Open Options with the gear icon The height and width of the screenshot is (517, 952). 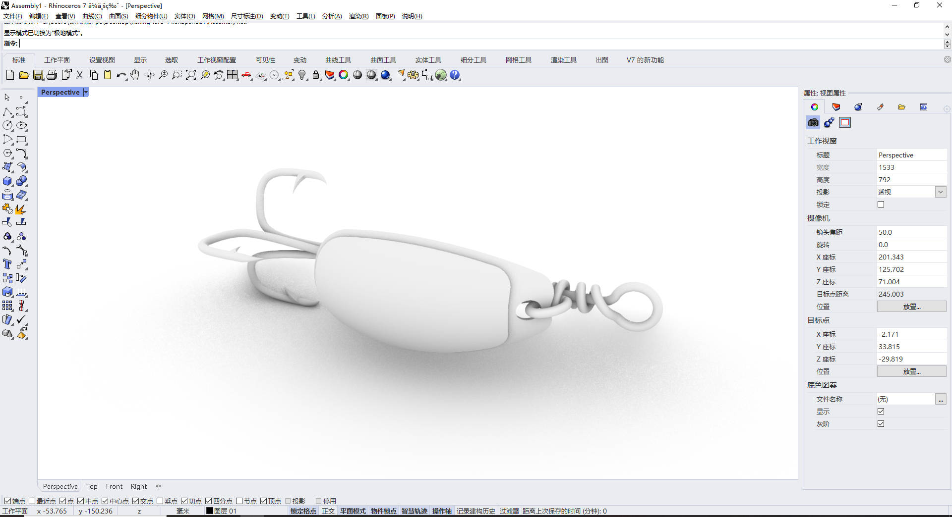[413, 75]
